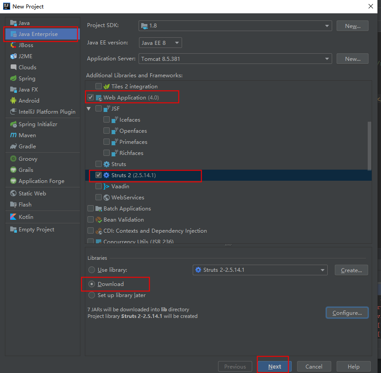Image resolution: width=381 pixels, height=373 pixels.
Task: Click the Android robot icon
Action: (13, 100)
